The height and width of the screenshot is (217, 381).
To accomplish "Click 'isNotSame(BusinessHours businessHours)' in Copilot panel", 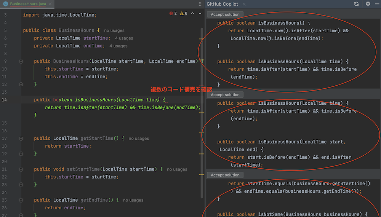I will pyautogui.click(x=310, y=214).
